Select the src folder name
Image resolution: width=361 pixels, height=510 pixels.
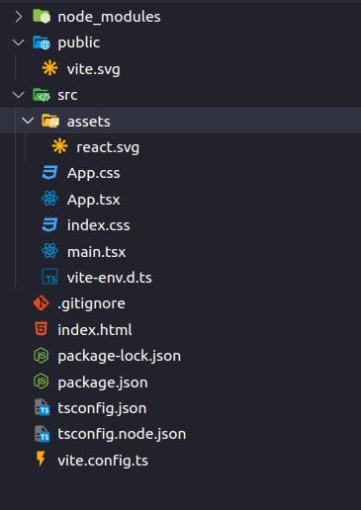(x=67, y=95)
